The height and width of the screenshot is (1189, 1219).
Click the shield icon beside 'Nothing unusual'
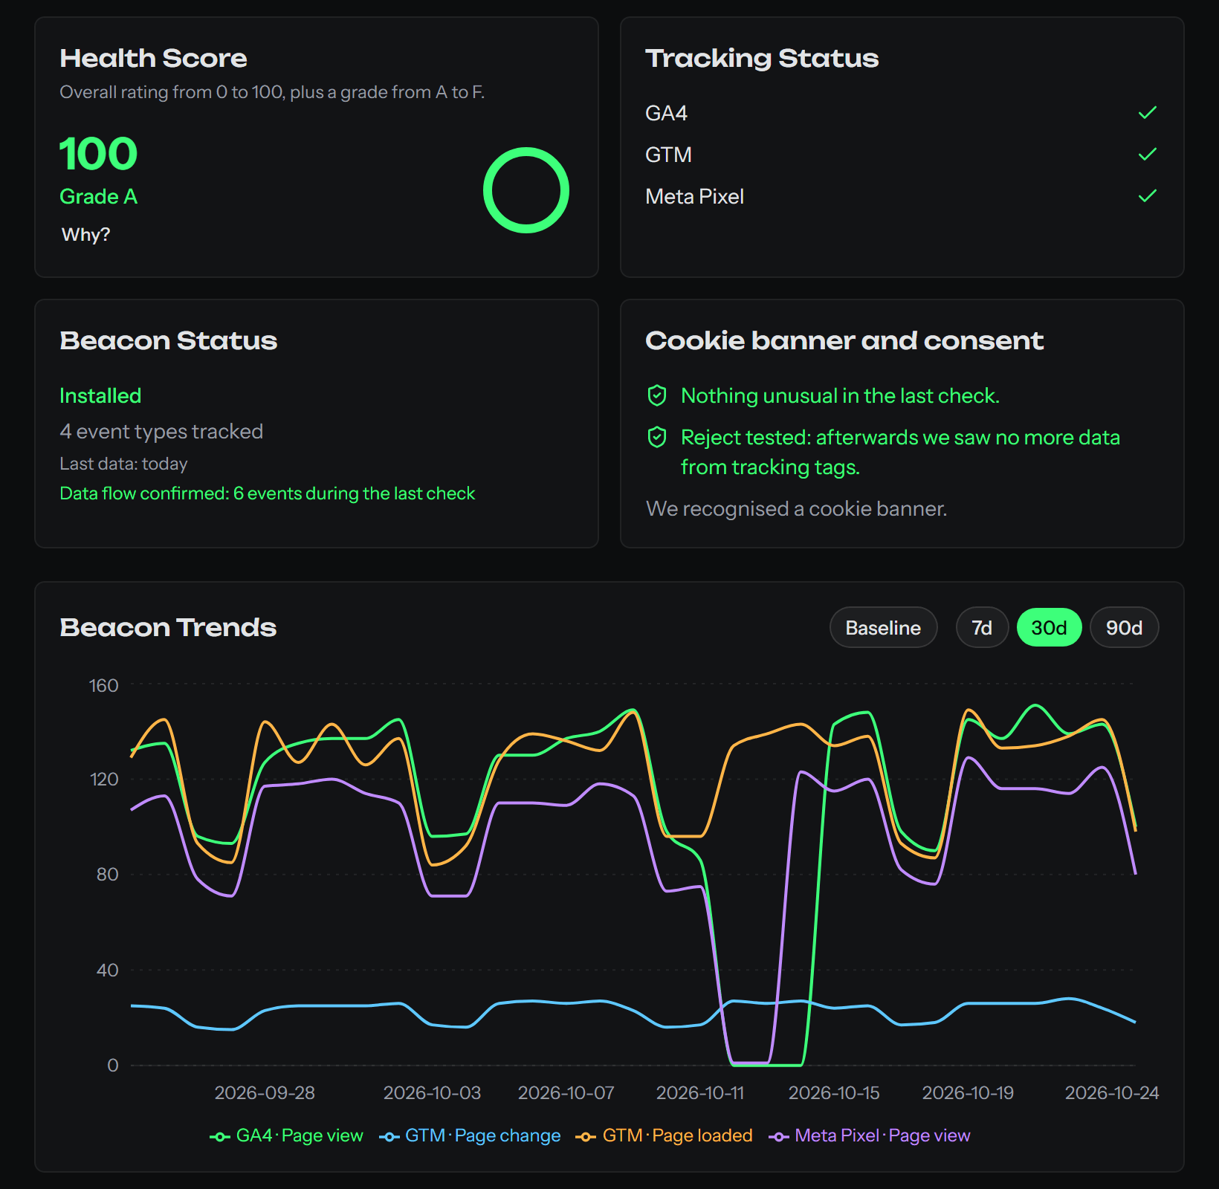coord(657,395)
